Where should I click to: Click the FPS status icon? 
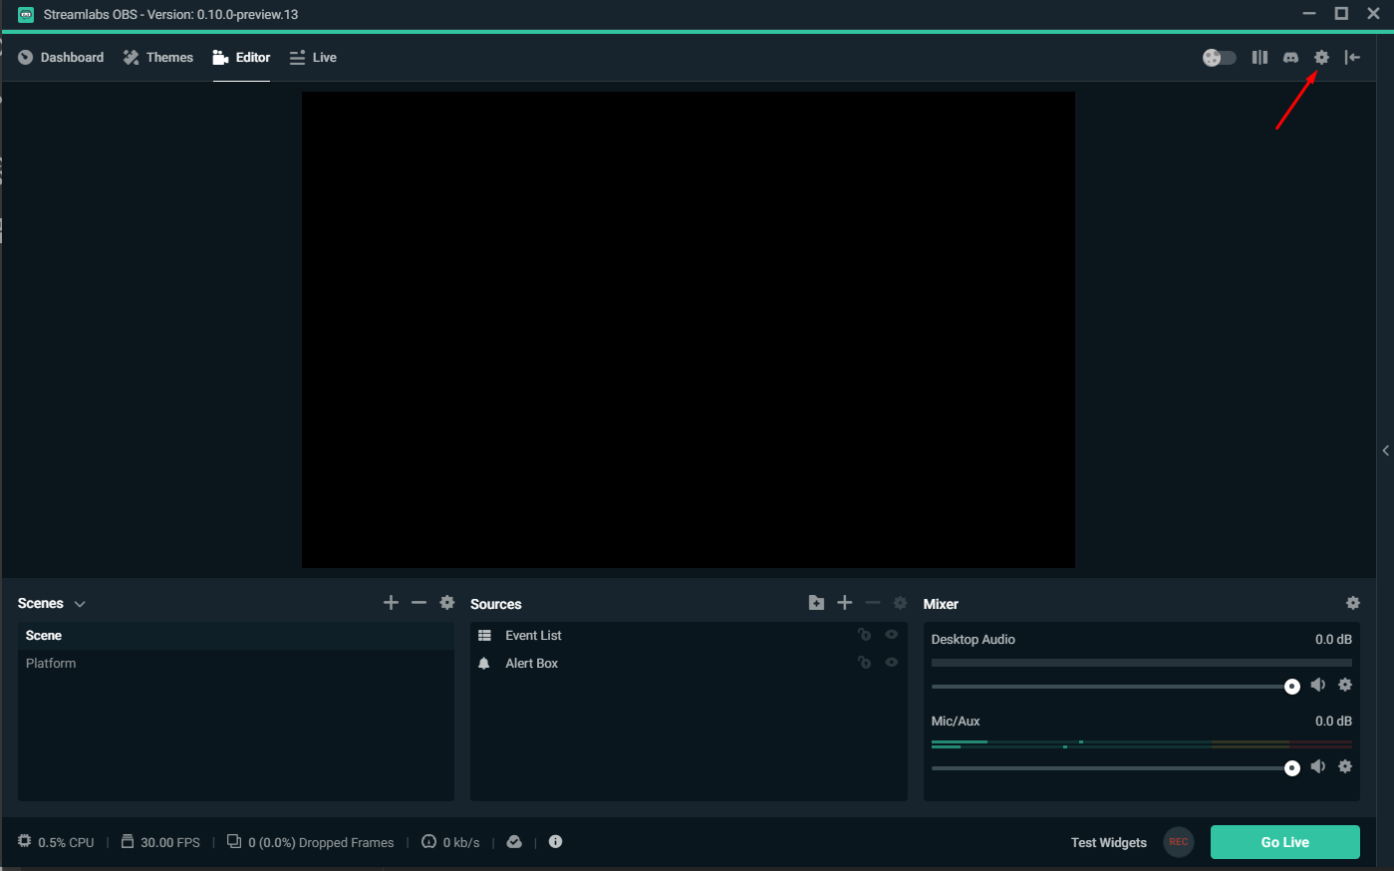click(x=128, y=841)
